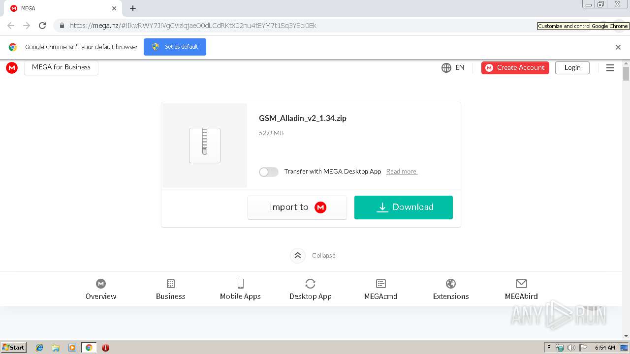Click the network tray icon

pos(560,348)
